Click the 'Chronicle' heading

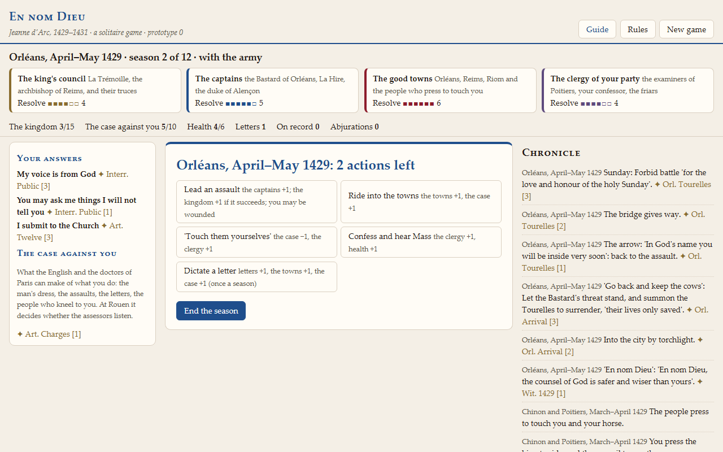[x=551, y=153]
